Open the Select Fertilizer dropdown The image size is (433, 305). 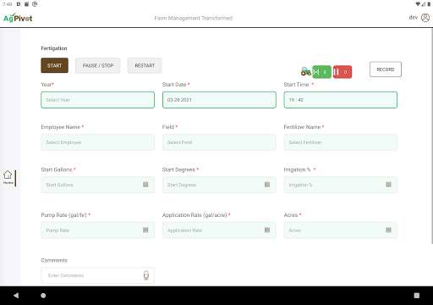341,142
